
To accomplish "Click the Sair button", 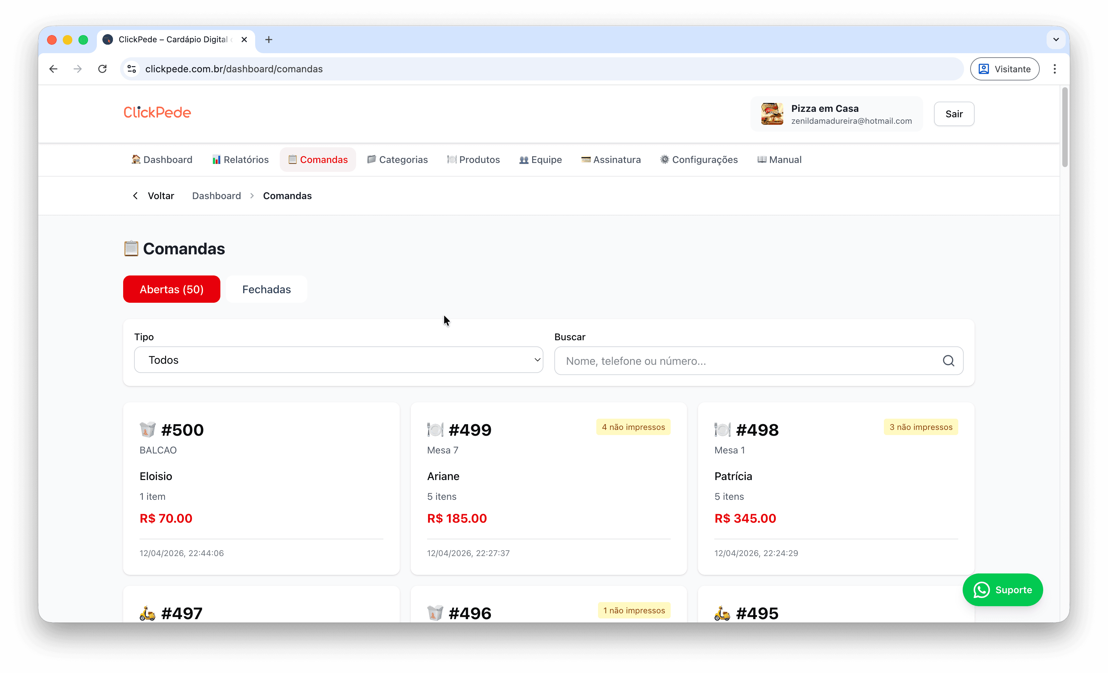I will [x=954, y=114].
